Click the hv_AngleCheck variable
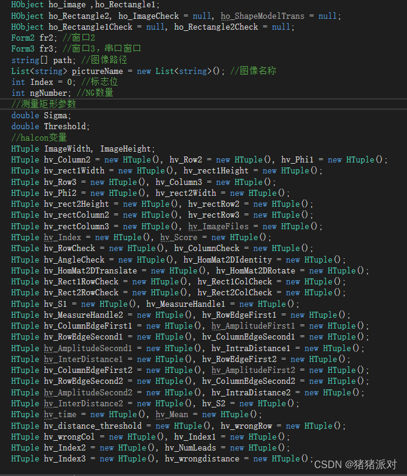Viewport: 407px width, 476px height. pos(74,260)
